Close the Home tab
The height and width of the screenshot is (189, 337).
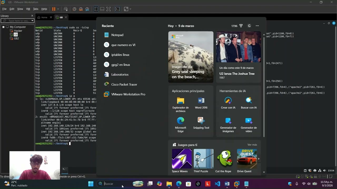coord(51,17)
